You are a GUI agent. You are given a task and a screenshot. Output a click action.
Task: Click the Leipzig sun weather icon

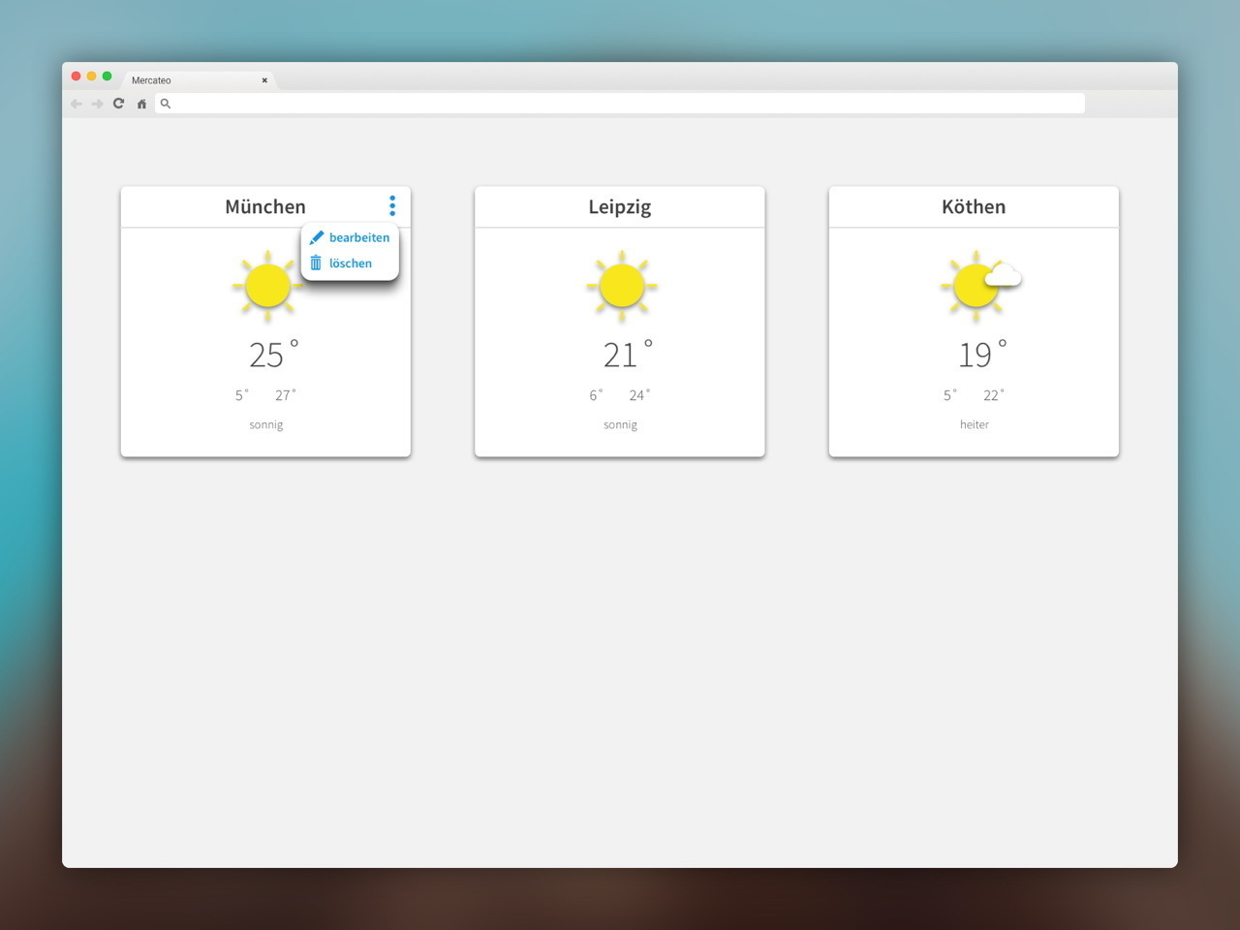click(622, 286)
